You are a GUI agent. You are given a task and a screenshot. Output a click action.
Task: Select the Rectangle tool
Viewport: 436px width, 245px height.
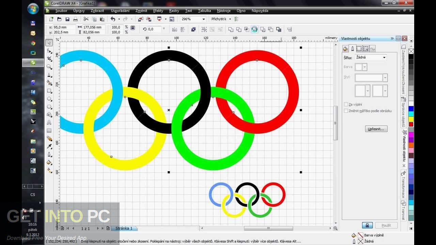(x=49, y=91)
